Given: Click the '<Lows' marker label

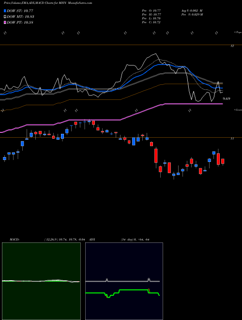Looking at the screenshot, I should tap(238, 110).
